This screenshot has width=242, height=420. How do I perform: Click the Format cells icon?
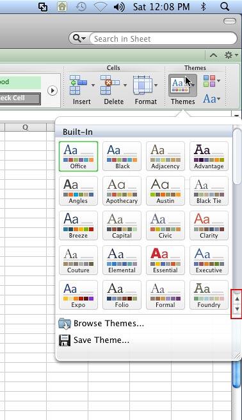coord(143,85)
